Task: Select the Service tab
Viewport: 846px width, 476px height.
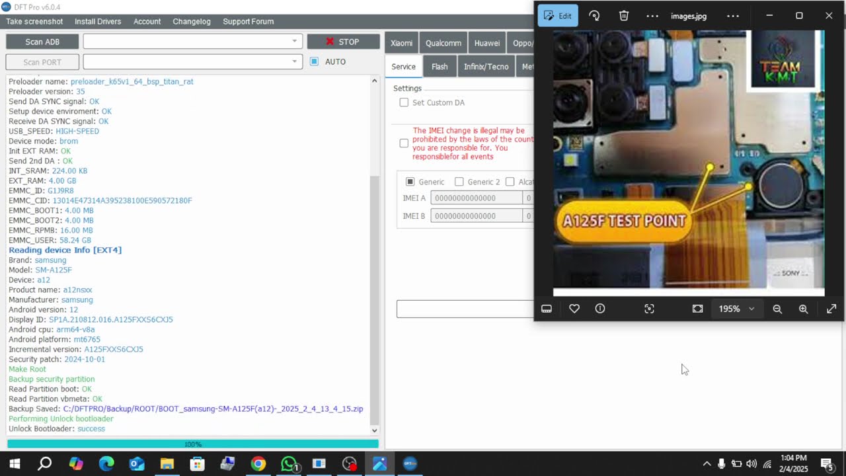Action: click(x=403, y=67)
